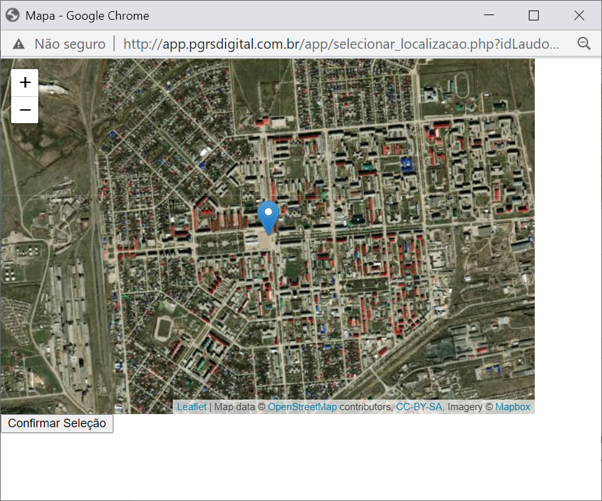Click the globe favicon in title bar
The width and height of the screenshot is (602, 501).
[x=13, y=15]
